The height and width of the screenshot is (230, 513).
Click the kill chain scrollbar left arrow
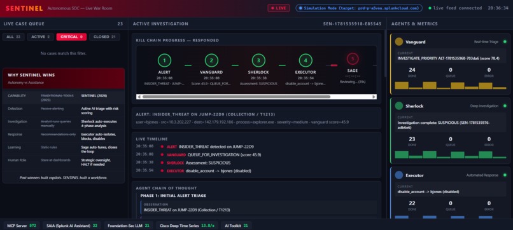(139, 97)
